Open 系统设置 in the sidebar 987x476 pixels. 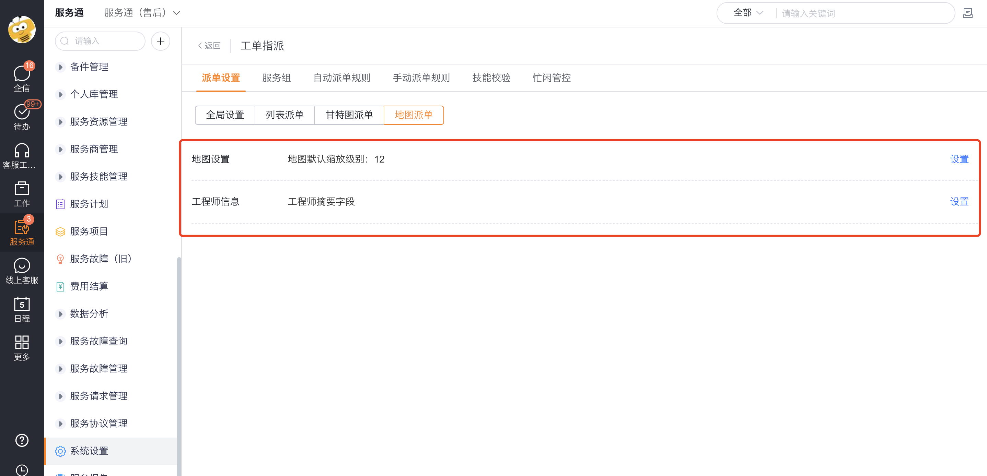[89, 451]
